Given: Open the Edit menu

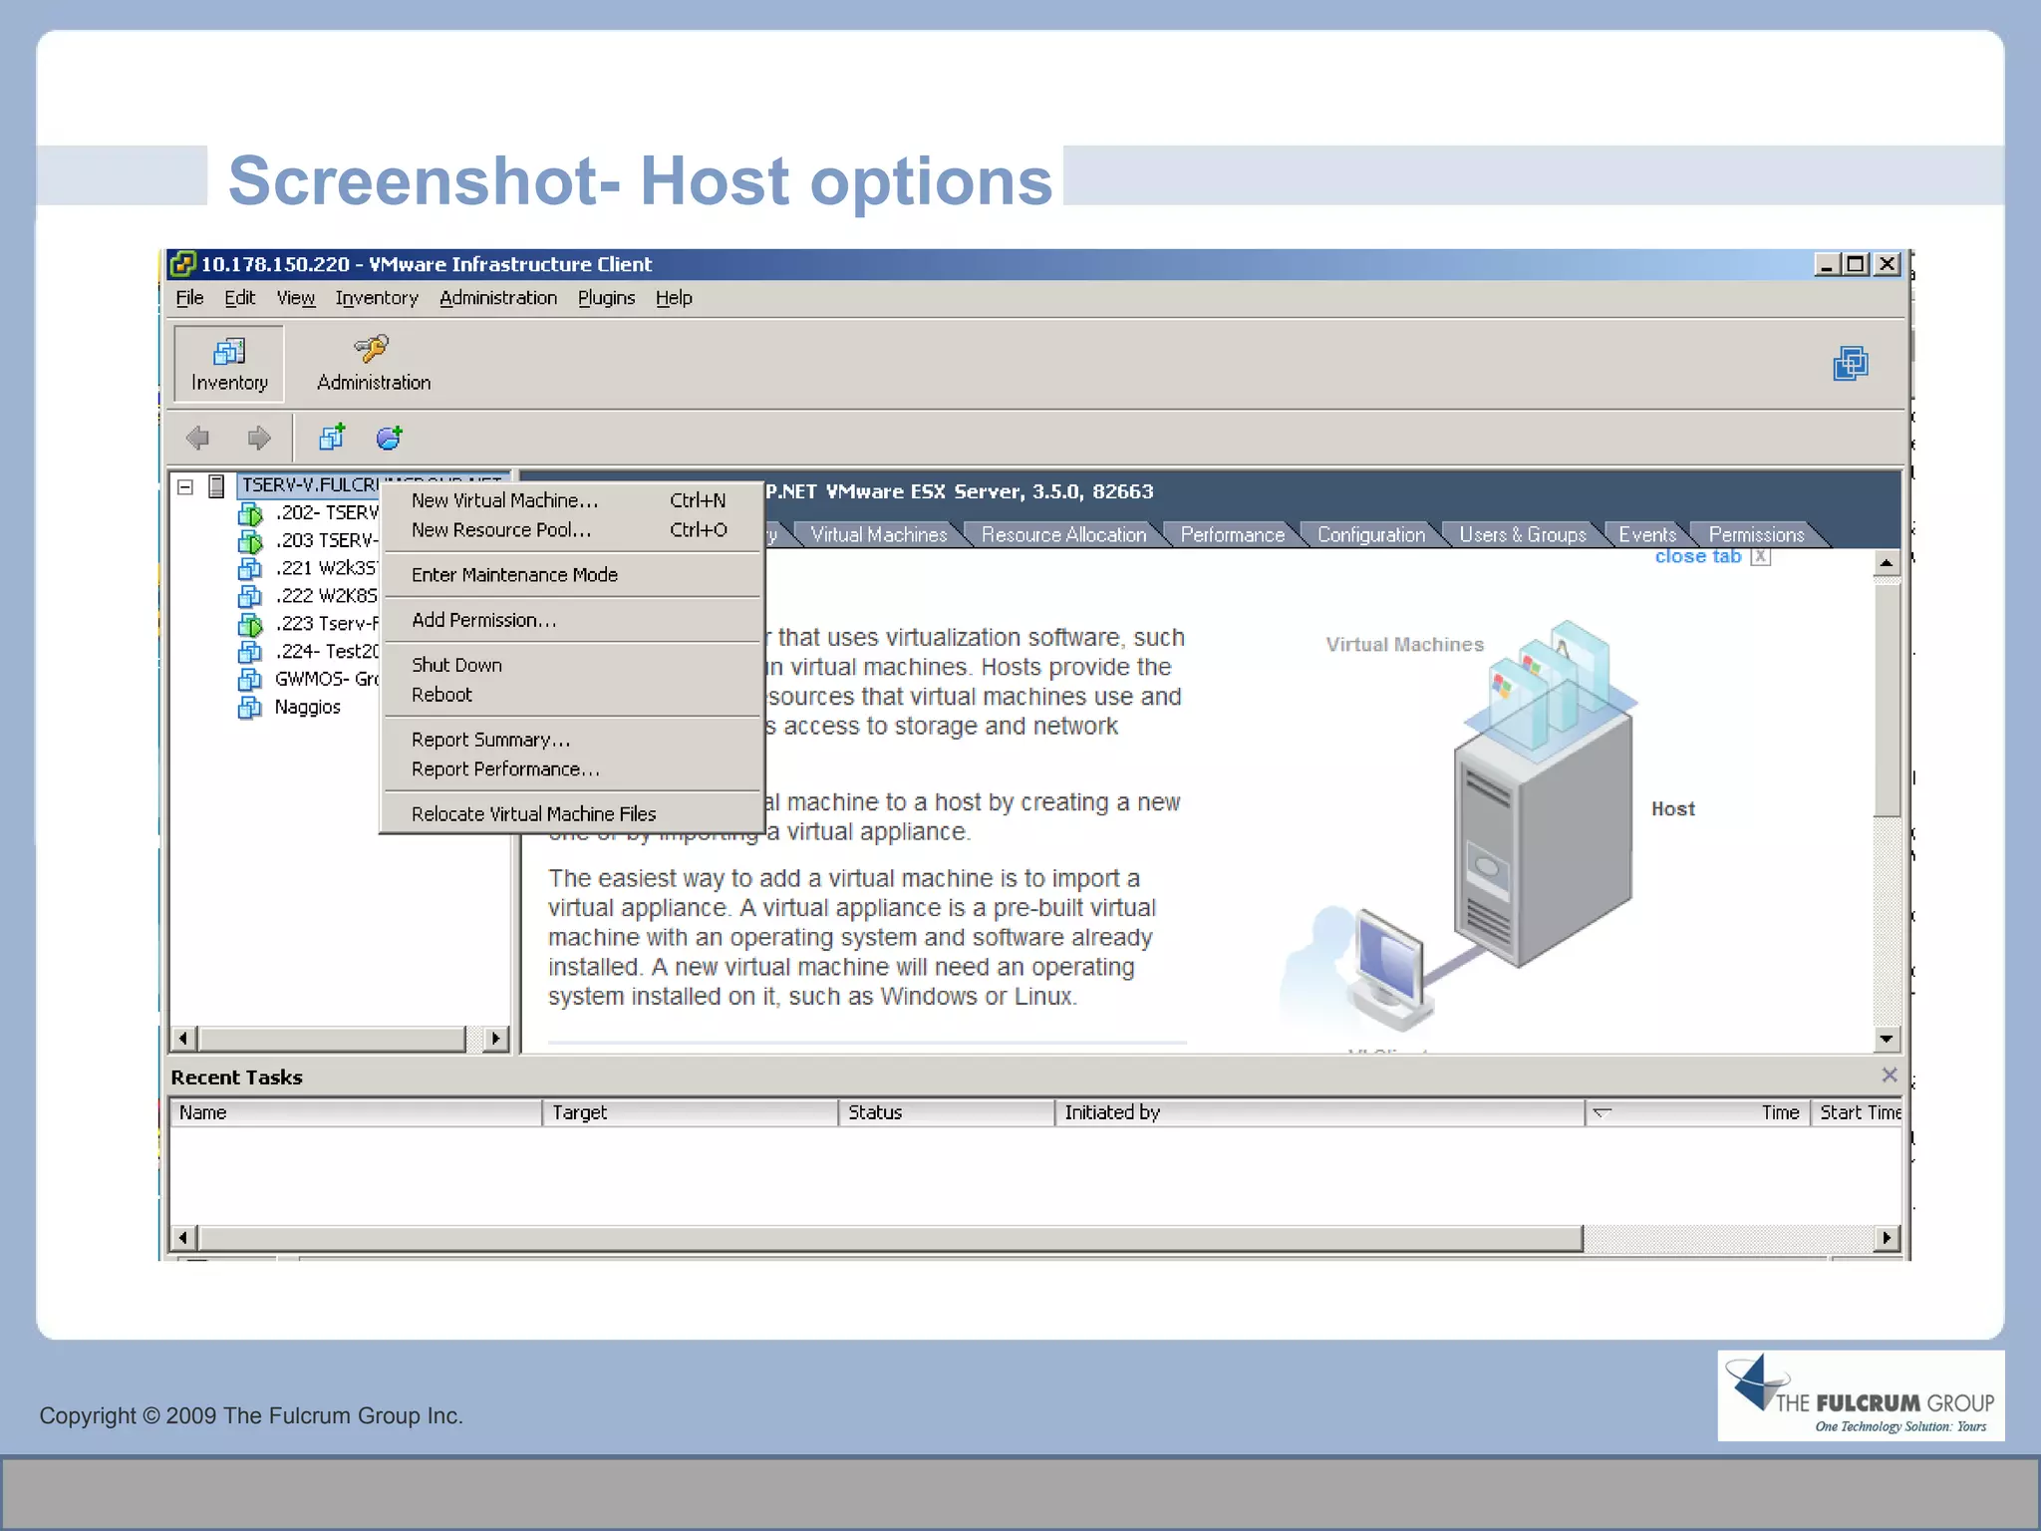Looking at the screenshot, I should (239, 298).
